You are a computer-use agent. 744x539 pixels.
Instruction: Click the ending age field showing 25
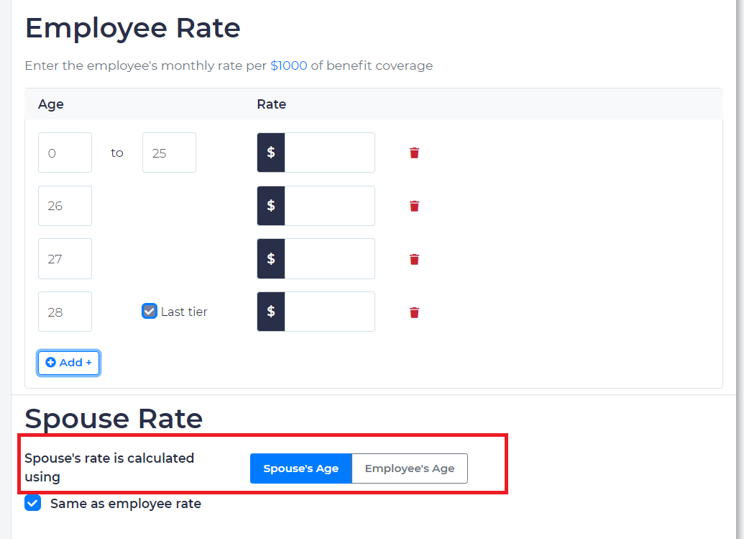point(169,153)
